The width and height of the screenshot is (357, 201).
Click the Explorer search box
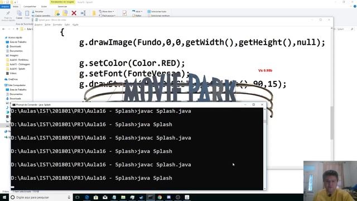(x=344, y=29)
